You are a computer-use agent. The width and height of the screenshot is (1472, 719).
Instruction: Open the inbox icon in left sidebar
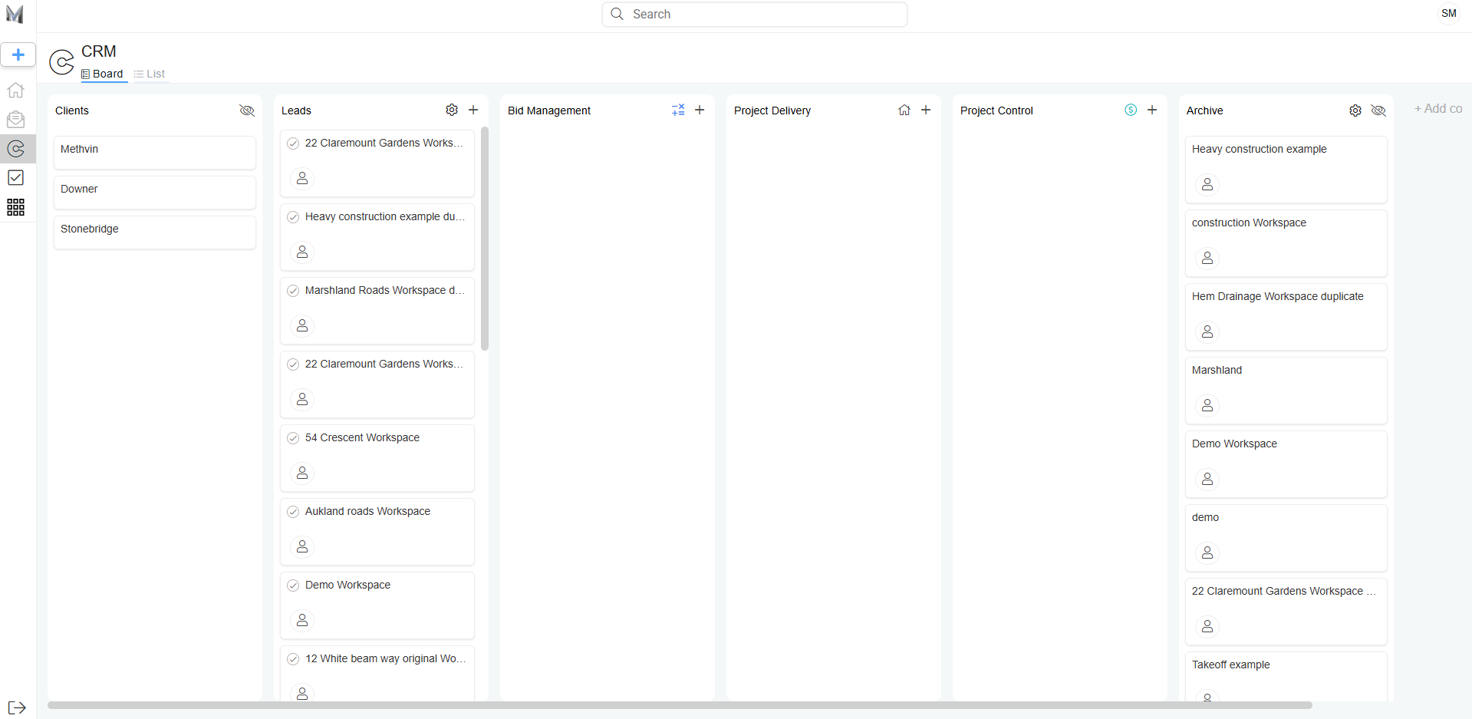(15, 120)
